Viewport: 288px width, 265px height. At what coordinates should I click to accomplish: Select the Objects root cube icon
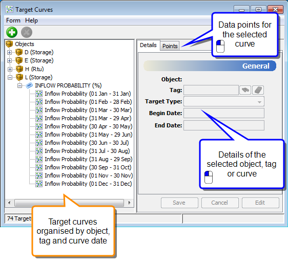click(9, 44)
